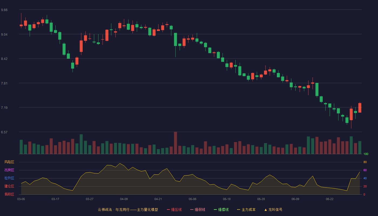Toggle the 主力成本 legend series

(246, 210)
